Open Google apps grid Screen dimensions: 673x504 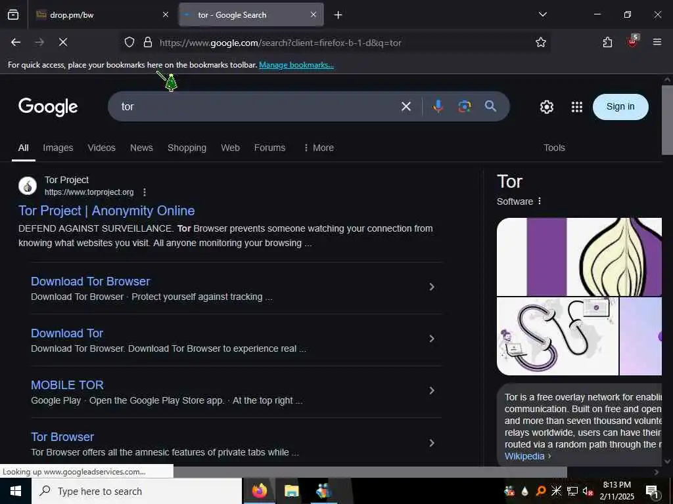577,107
